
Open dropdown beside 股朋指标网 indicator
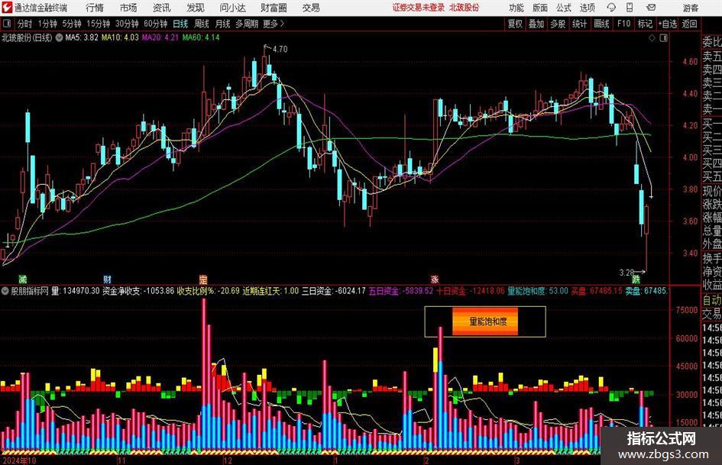click(5, 291)
